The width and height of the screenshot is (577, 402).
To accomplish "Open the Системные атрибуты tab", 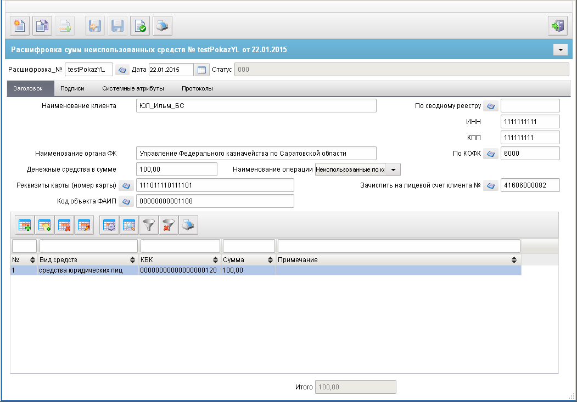I will point(133,88).
